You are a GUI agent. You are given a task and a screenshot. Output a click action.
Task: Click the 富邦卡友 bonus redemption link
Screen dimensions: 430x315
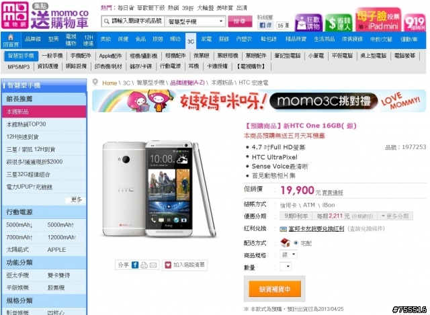[316, 228]
